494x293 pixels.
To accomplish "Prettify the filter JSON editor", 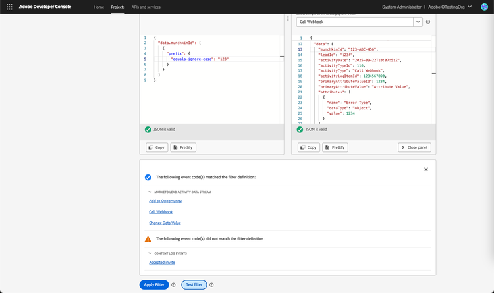I will click(183, 147).
